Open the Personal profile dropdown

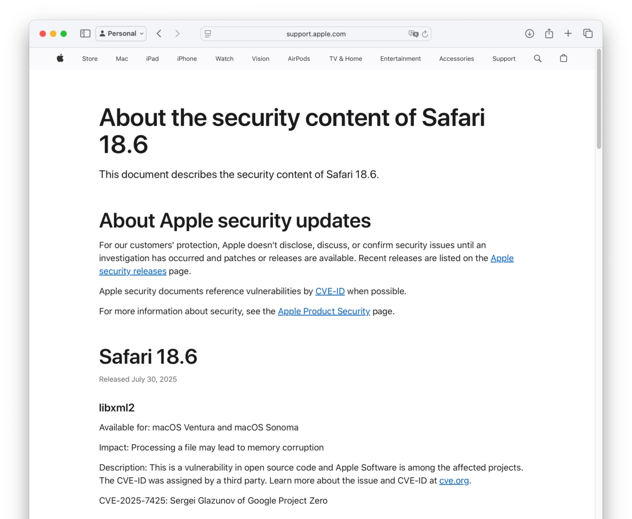pos(121,34)
